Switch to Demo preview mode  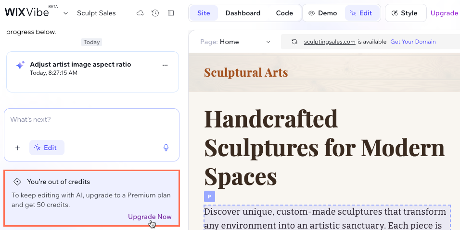[x=323, y=13]
